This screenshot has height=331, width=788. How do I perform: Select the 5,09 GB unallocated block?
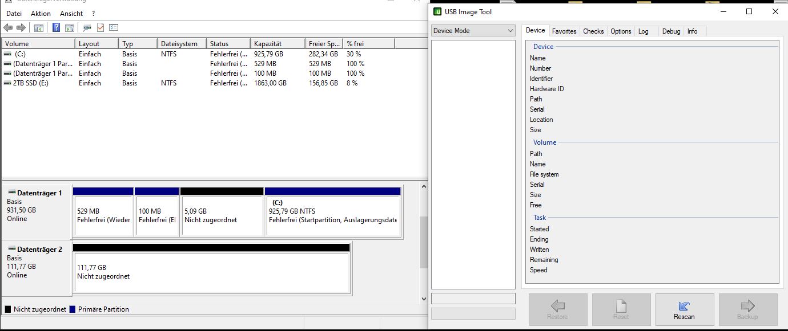222,211
